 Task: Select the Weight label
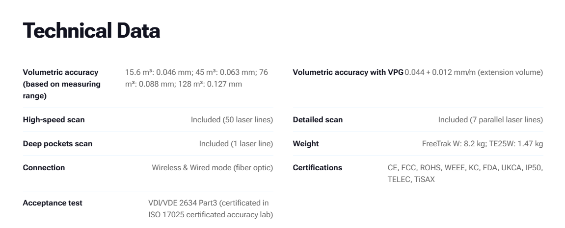point(306,144)
